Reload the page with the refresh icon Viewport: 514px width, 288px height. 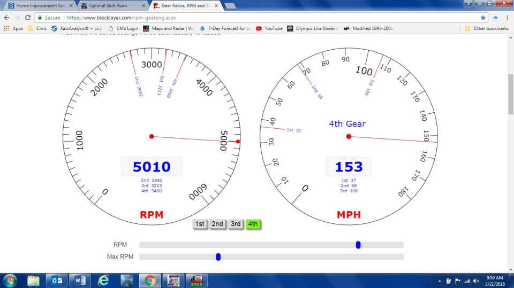28,18
